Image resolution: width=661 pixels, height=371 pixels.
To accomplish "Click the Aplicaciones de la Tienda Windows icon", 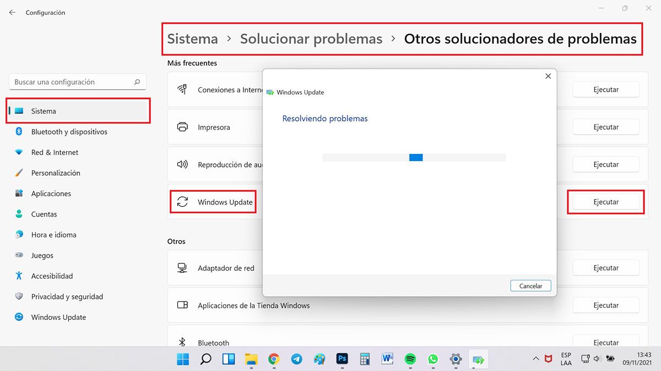I will click(182, 306).
